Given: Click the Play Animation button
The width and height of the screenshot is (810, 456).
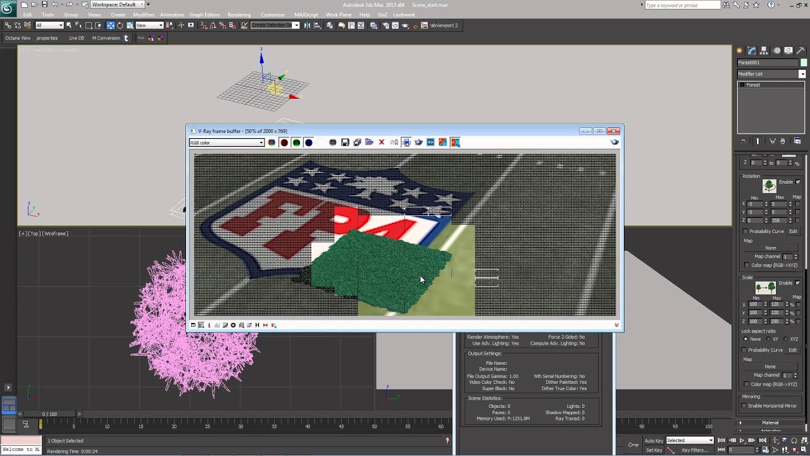Looking at the screenshot, I should point(742,440).
